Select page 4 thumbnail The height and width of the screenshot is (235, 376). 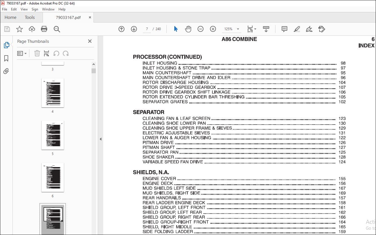point(53,93)
